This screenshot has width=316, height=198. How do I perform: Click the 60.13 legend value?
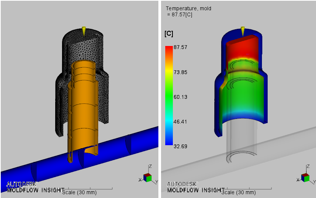point(180,97)
